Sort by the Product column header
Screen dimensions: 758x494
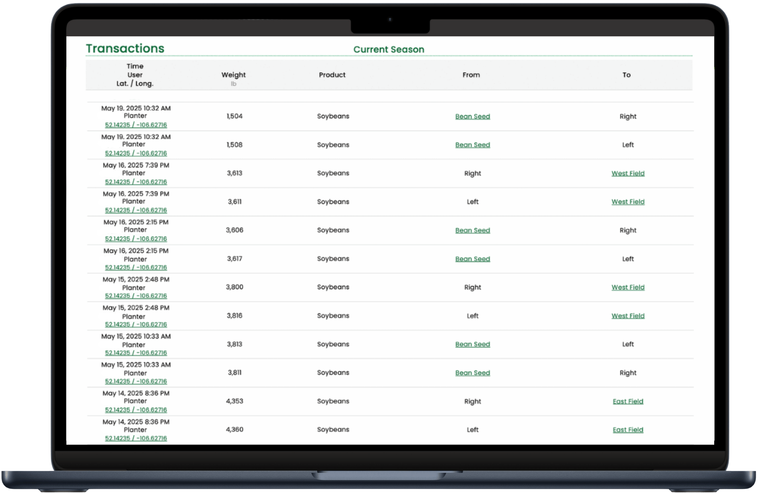click(332, 75)
